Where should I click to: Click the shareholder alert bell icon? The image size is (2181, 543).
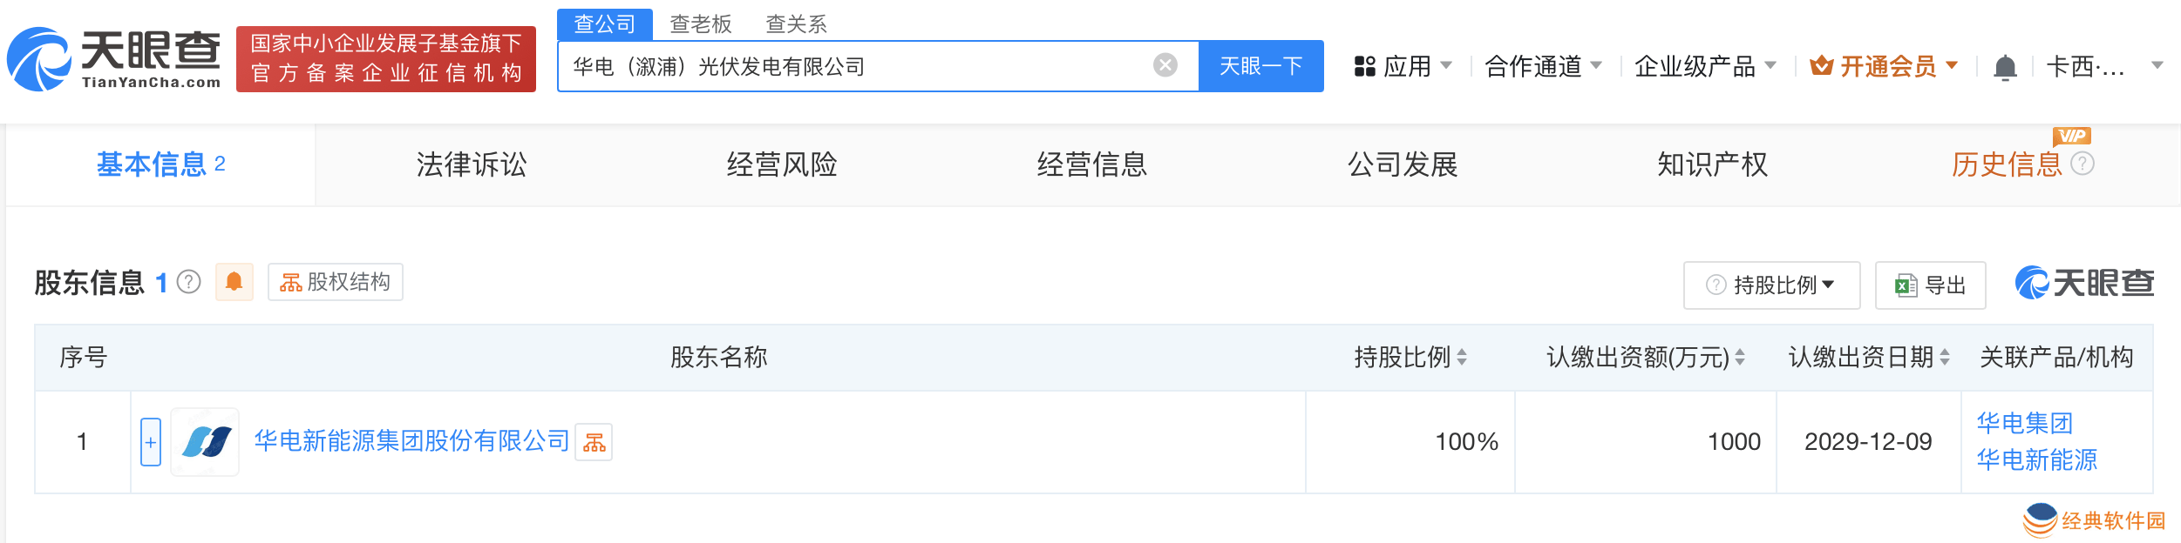tap(234, 282)
